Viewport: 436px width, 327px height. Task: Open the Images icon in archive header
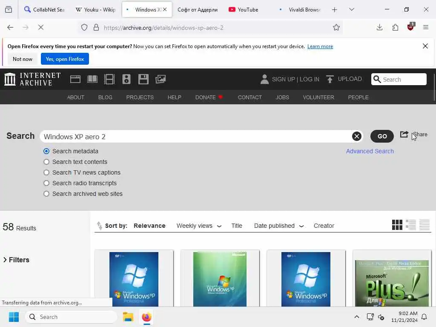click(161, 79)
